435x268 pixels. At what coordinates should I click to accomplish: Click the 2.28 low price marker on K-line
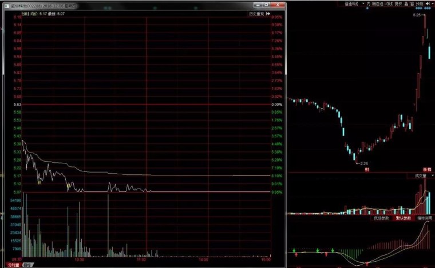[363, 163]
